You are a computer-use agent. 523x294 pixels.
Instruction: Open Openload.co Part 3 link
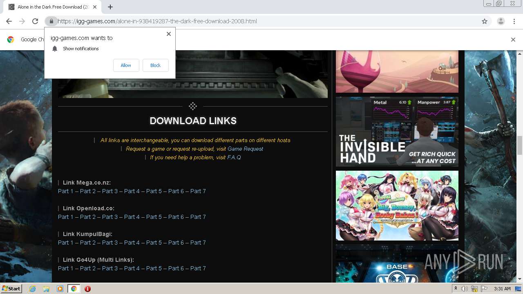110,217
